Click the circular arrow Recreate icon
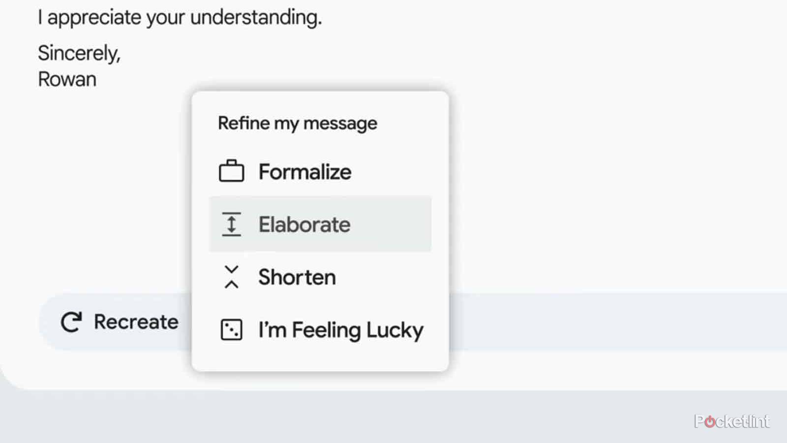Screen dimensions: 787x443 (x=71, y=322)
